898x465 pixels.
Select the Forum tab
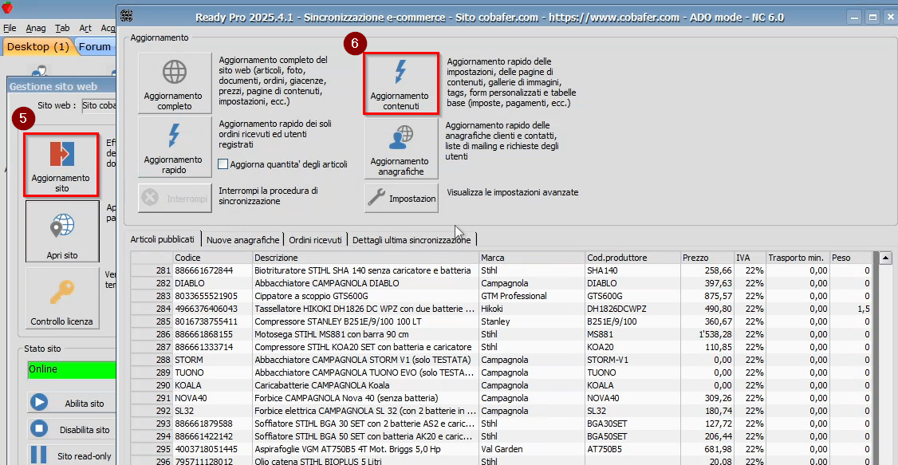click(x=95, y=46)
